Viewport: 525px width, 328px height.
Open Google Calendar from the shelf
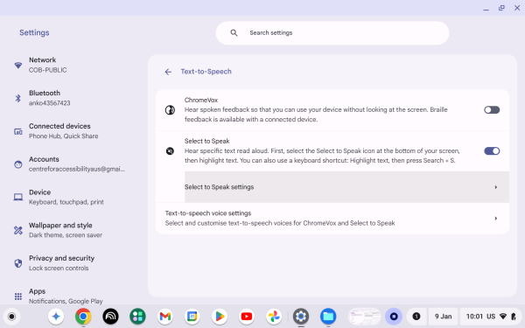pos(192,317)
